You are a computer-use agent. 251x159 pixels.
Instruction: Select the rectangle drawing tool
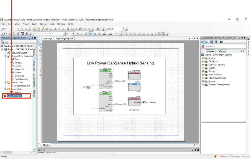(40, 55)
